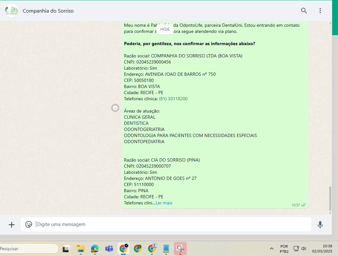Screen dimensions: 338x256
Task: Click Endereço AVENIDA JOAO DE BARROS line
Action: (x=170, y=74)
